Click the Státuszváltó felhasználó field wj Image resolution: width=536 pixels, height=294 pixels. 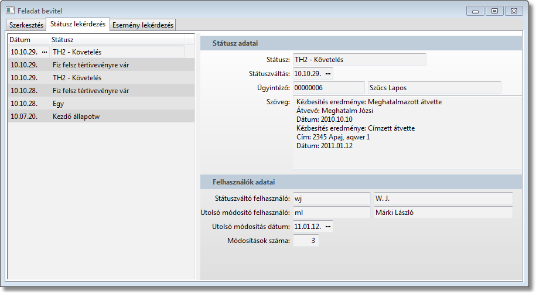pos(332,199)
